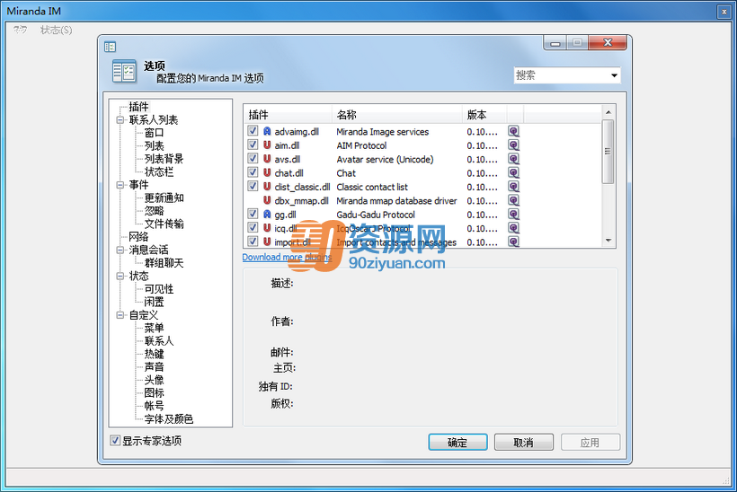Select 列表背景 in the options tree

coord(164,159)
